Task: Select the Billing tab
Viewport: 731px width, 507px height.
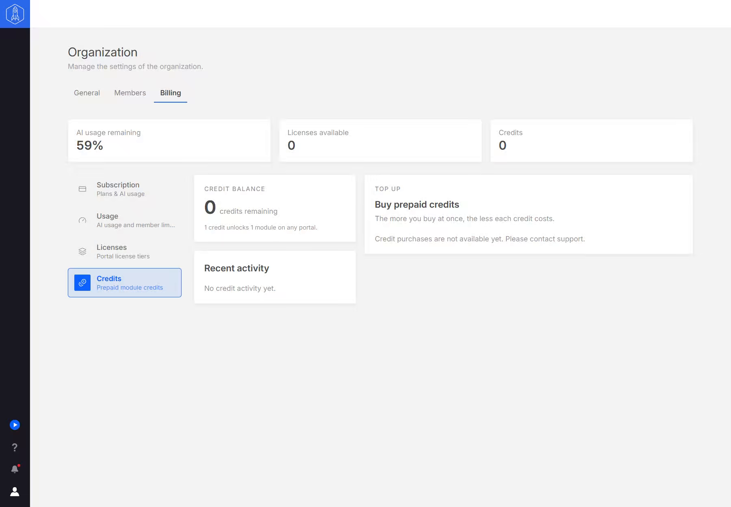Action: 171,93
